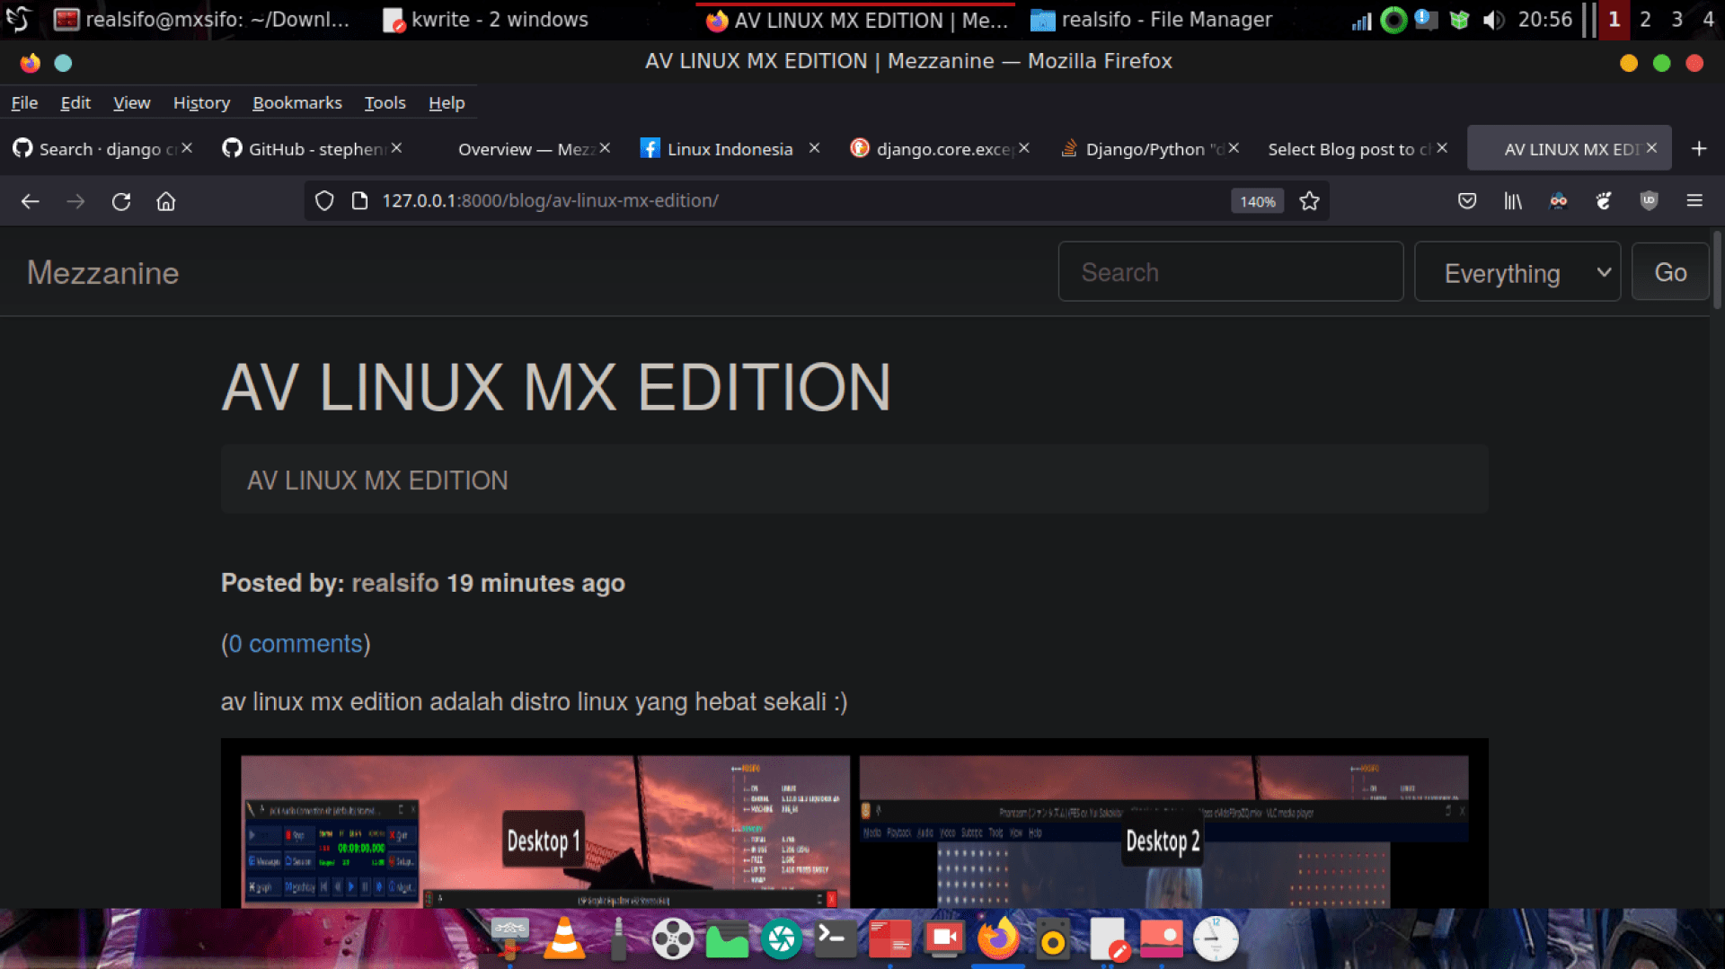Switch to workspace 2 in pager

tap(1645, 20)
